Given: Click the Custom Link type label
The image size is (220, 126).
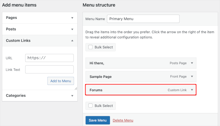Looking at the screenshot, I should (177, 90).
